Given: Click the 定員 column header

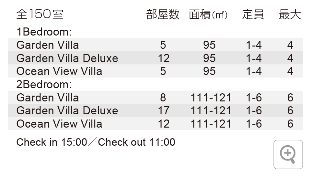Looking at the screenshot, I should click(x=253, y=15).
